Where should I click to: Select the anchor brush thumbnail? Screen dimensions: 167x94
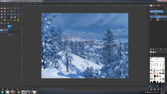coord(154,70)
